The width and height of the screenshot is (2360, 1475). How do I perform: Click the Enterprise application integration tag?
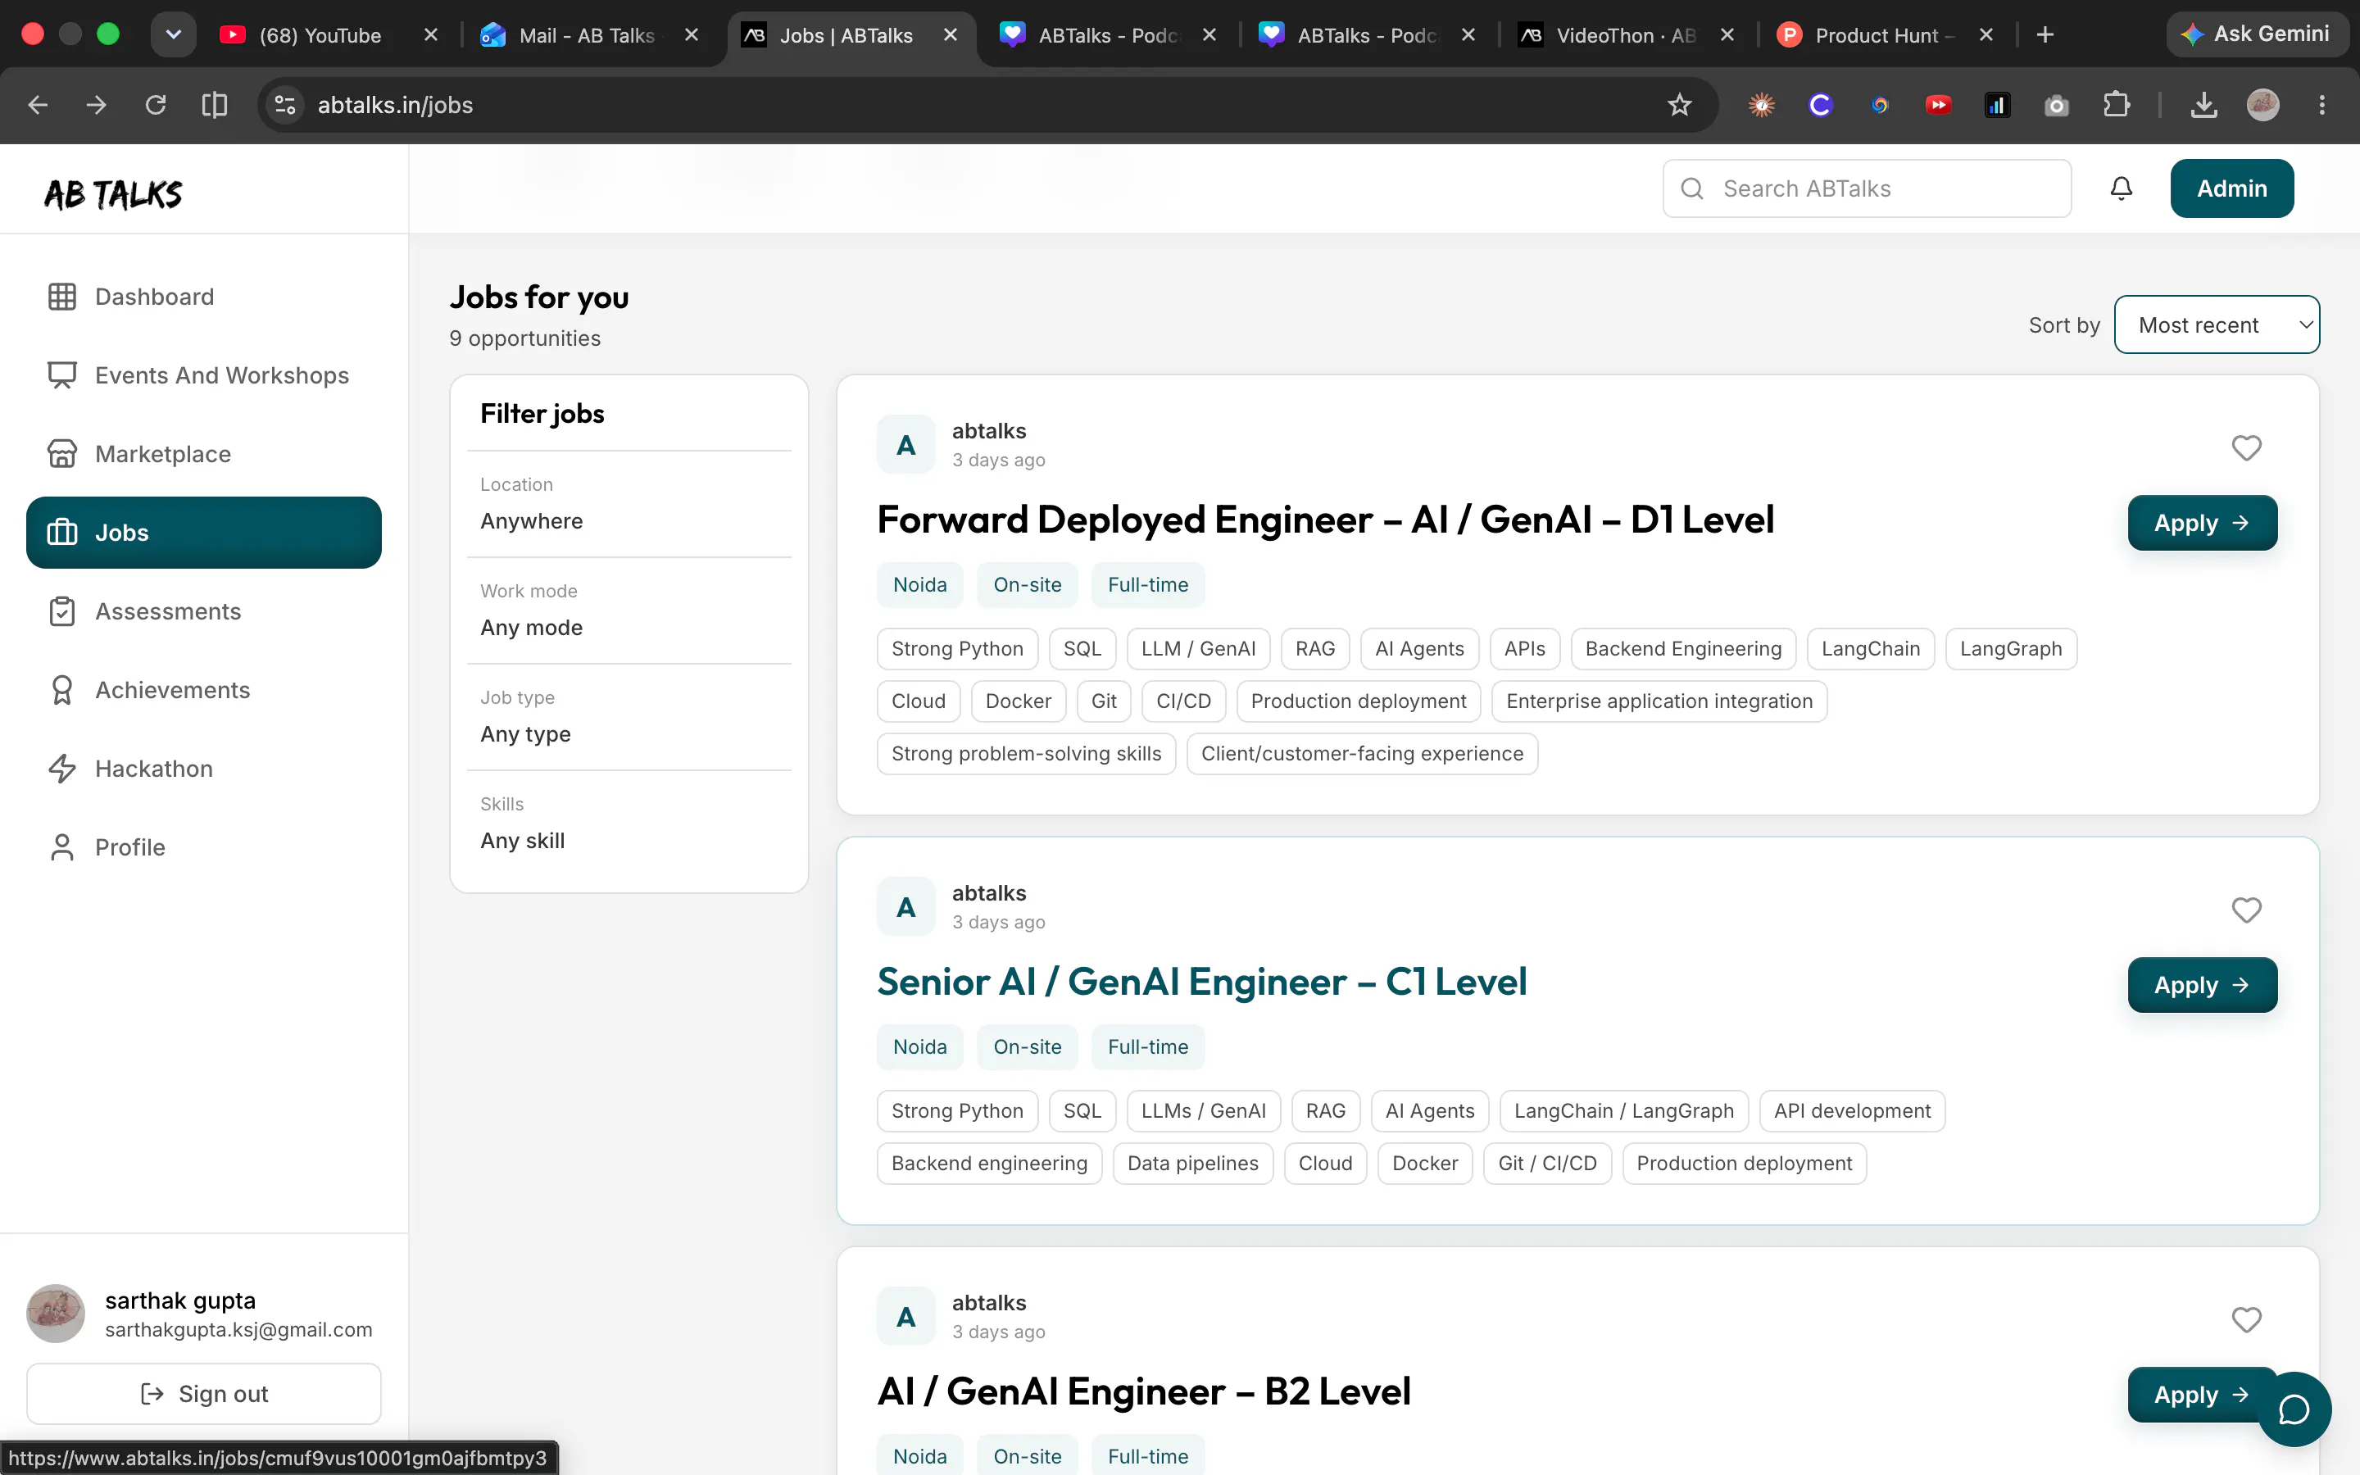tap(1659, 701)
